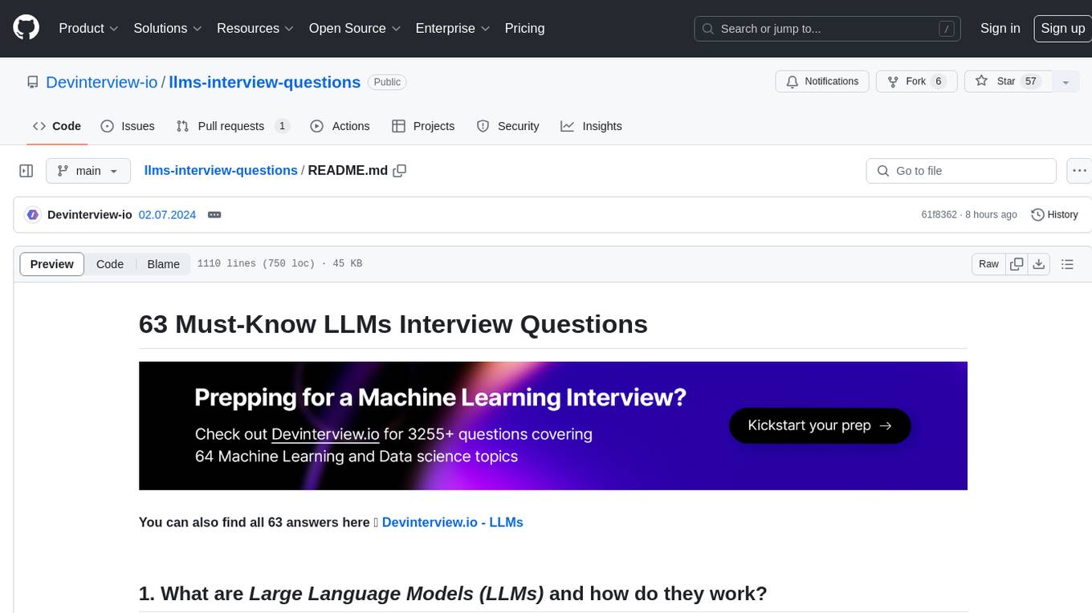Copy raw file contents
The image size is (1092, 613).
(1017, 264)
